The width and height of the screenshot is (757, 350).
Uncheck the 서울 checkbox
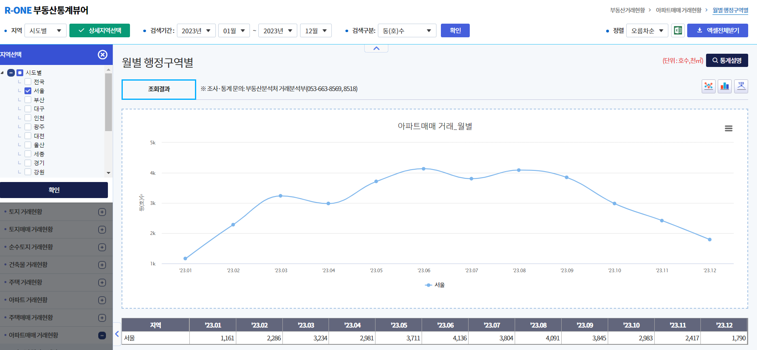pyautogui.click(x=28, y=91)
